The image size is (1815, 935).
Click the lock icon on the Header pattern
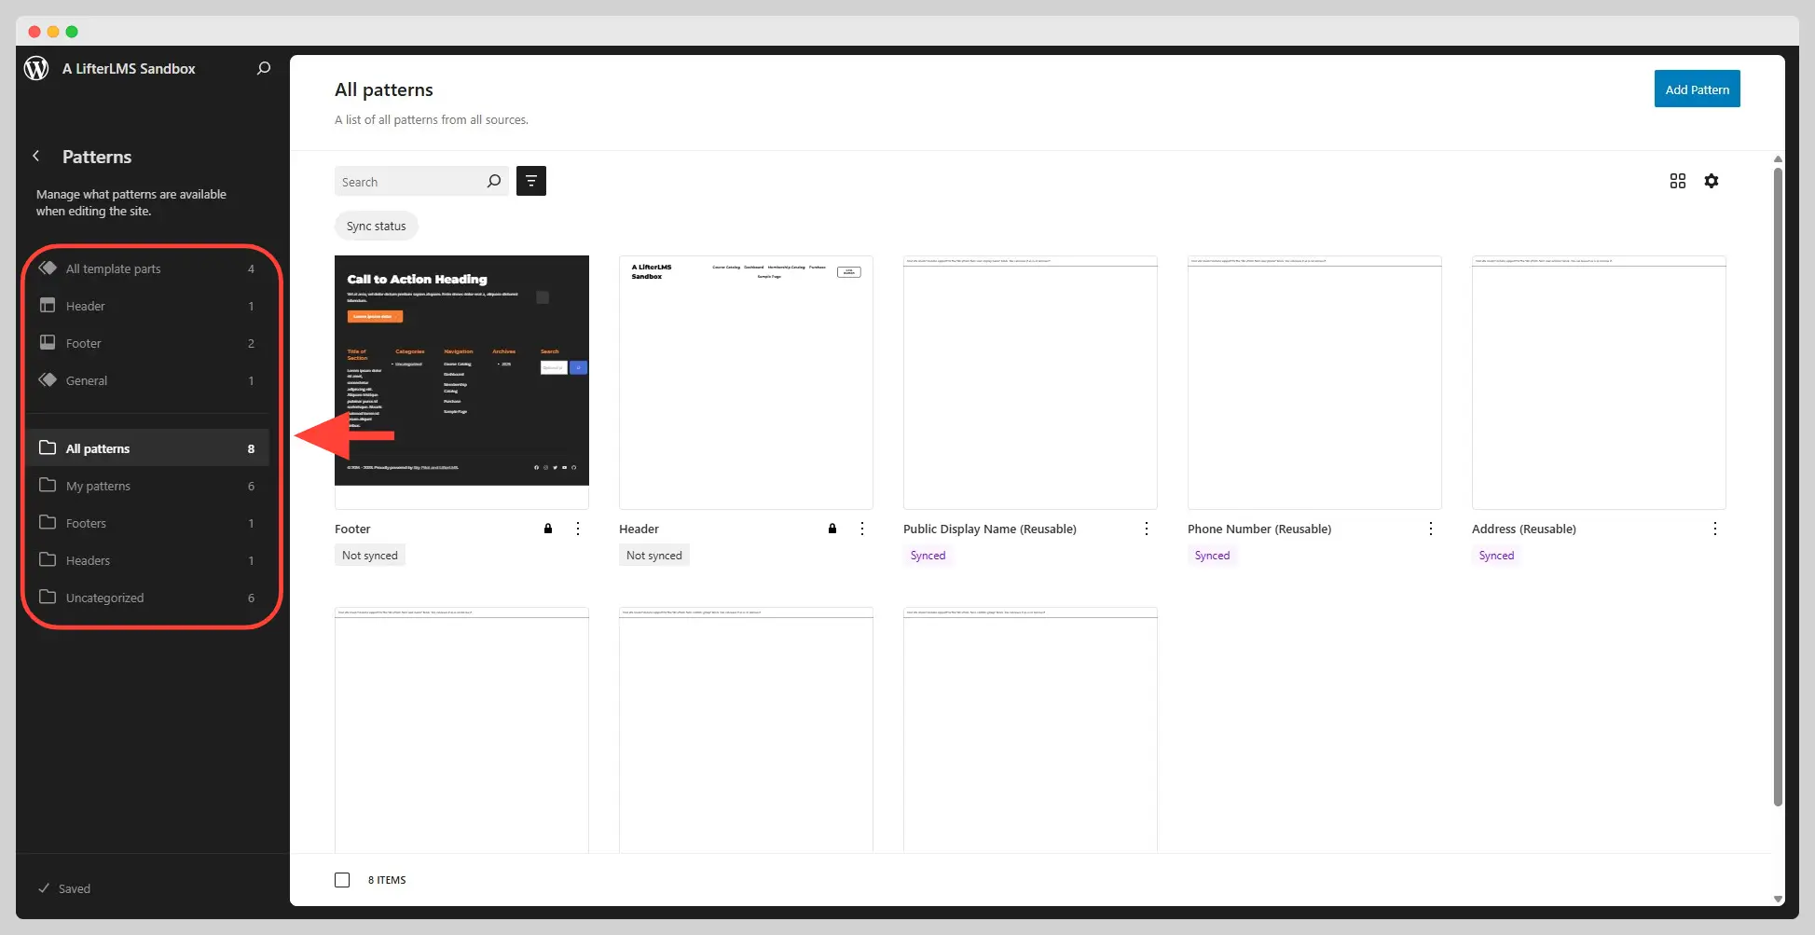(x=832, y=529)
